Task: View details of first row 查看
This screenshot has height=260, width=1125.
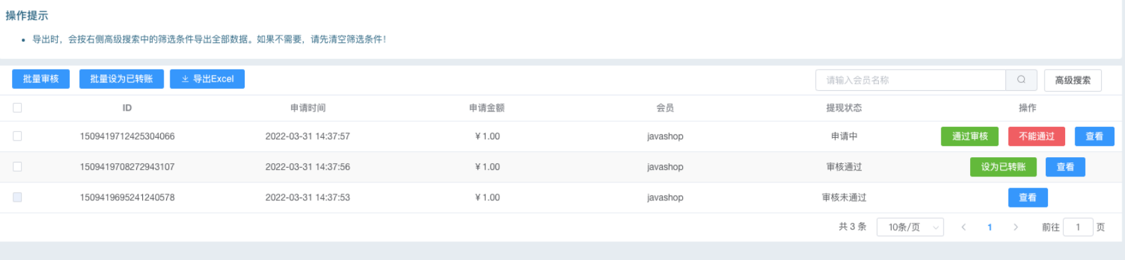Action: point(1094,136)
